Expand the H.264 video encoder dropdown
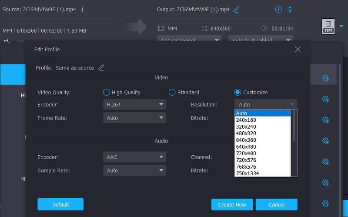Screen dimensions: 348x217 (134, 104)
